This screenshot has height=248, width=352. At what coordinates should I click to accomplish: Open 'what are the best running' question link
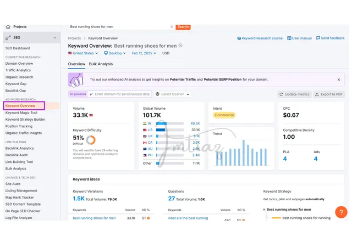pos(188,218)
